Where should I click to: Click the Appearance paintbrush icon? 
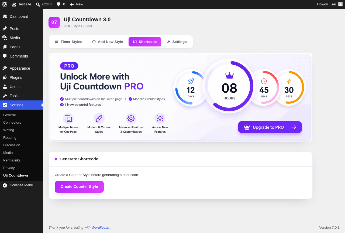tap(5, 68)
